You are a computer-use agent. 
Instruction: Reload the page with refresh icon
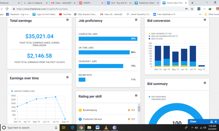(7, 9)
